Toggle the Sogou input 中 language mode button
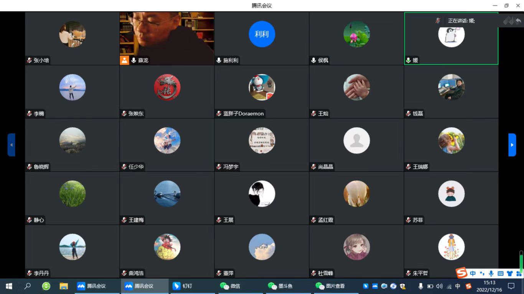Viewport: 524px width, 294px height. [x=473, y=273]
